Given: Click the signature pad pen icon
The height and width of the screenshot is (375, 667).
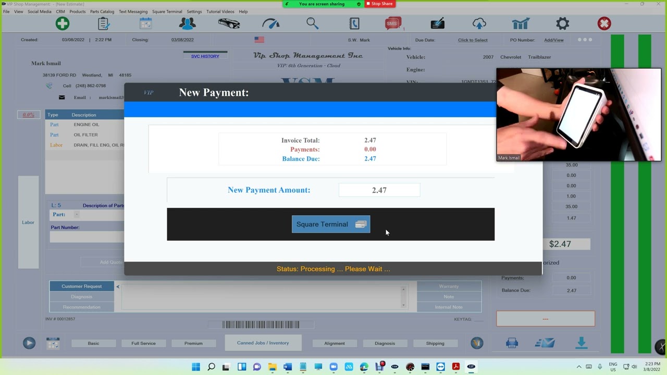Looking at the screenshot, I should point(438,23).
